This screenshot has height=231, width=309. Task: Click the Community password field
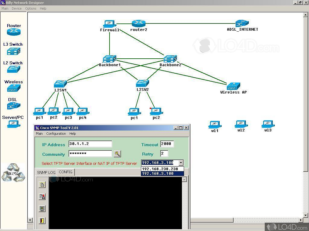[90, 153]
